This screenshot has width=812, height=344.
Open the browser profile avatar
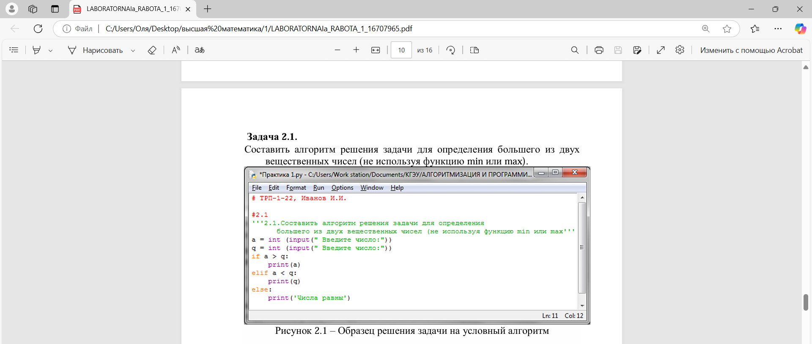[12, 8]
